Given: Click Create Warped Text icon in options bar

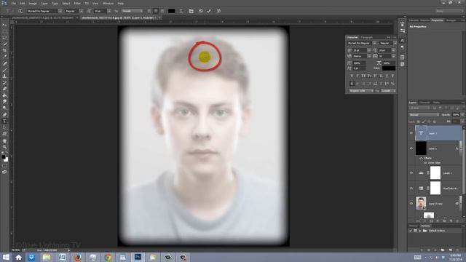Looking at the screenshot, I should click(x=181, y=11).
